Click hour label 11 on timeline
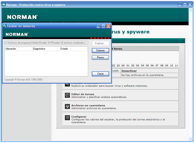The width and height of the screenshot is (194, 143). click(176, 66)
